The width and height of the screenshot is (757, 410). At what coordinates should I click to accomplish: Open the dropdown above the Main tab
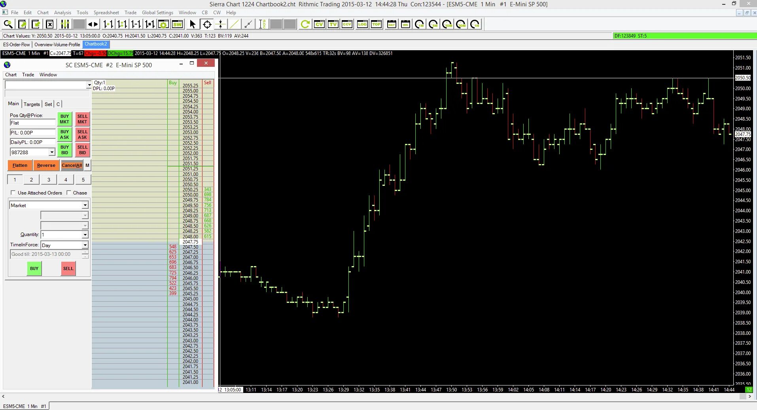[x=89, y=85]
